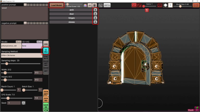Click More? next to Model label

[x=18, y=42]
